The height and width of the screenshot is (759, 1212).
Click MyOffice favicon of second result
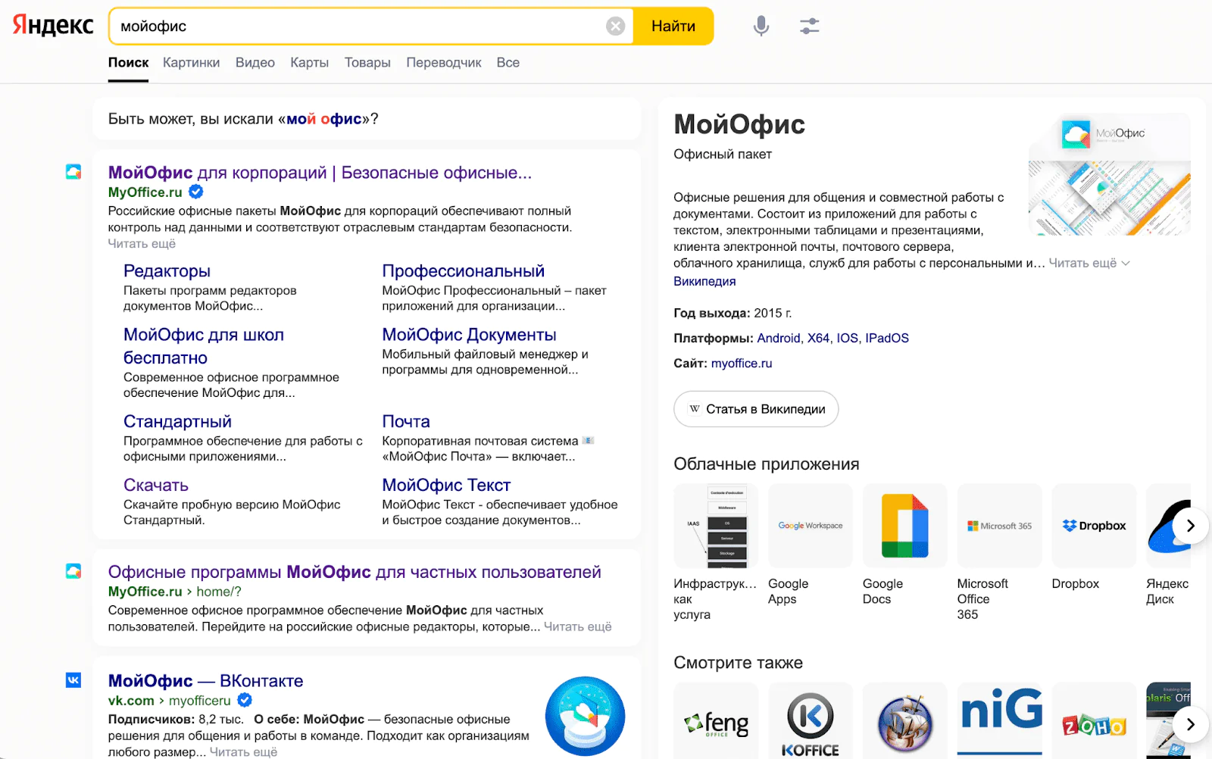pyautogui.click(x=73, y=571)
